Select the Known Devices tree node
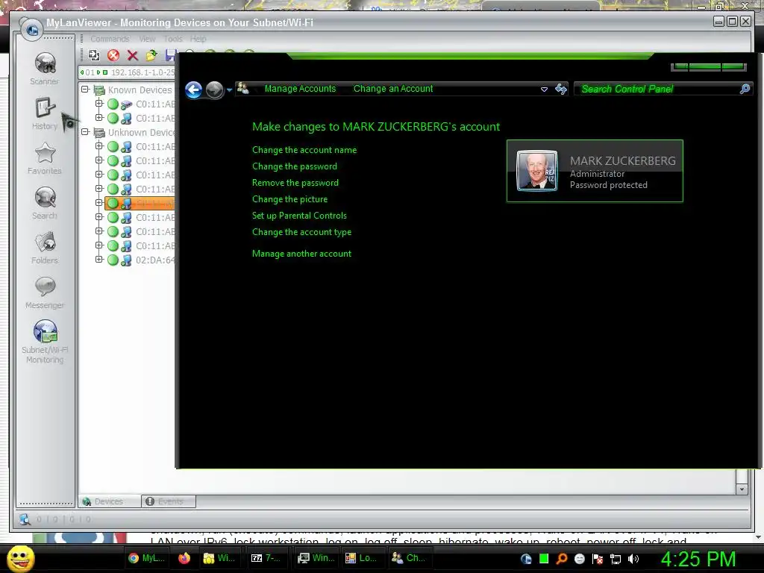The height and width of the screenshot is (573, 764). 140,90
